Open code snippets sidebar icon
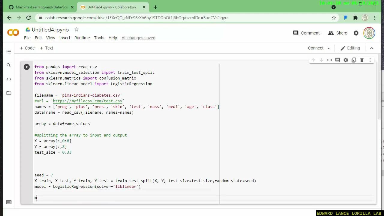The image size is (384, 216). click(9, 79)
